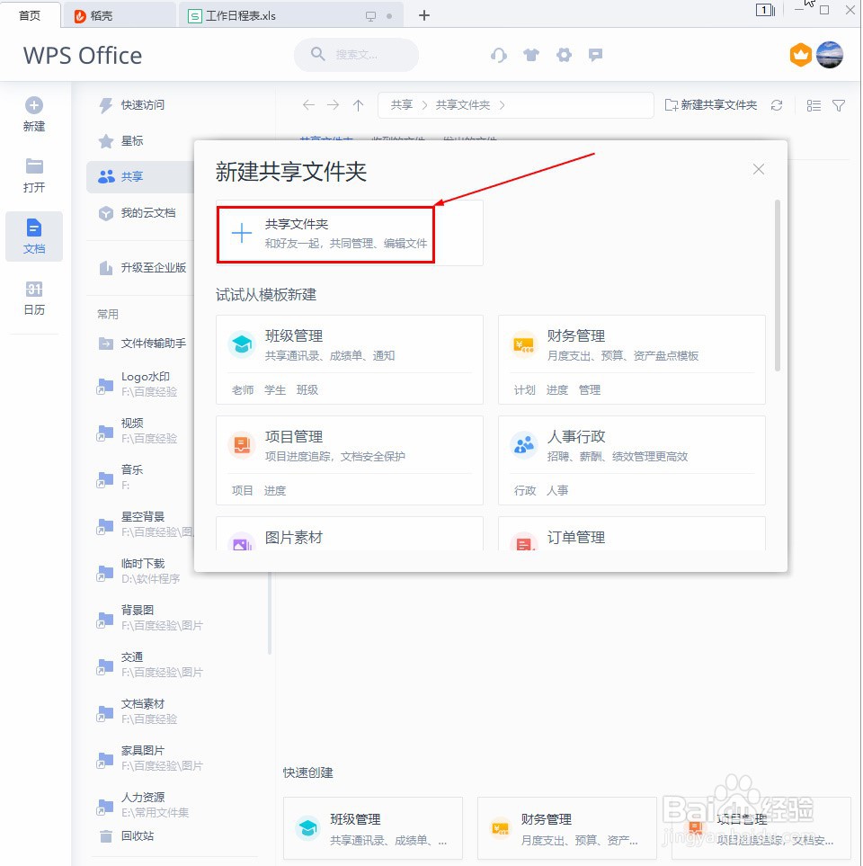Open the 打开 folder icon in left rail

tap(33, 165)
